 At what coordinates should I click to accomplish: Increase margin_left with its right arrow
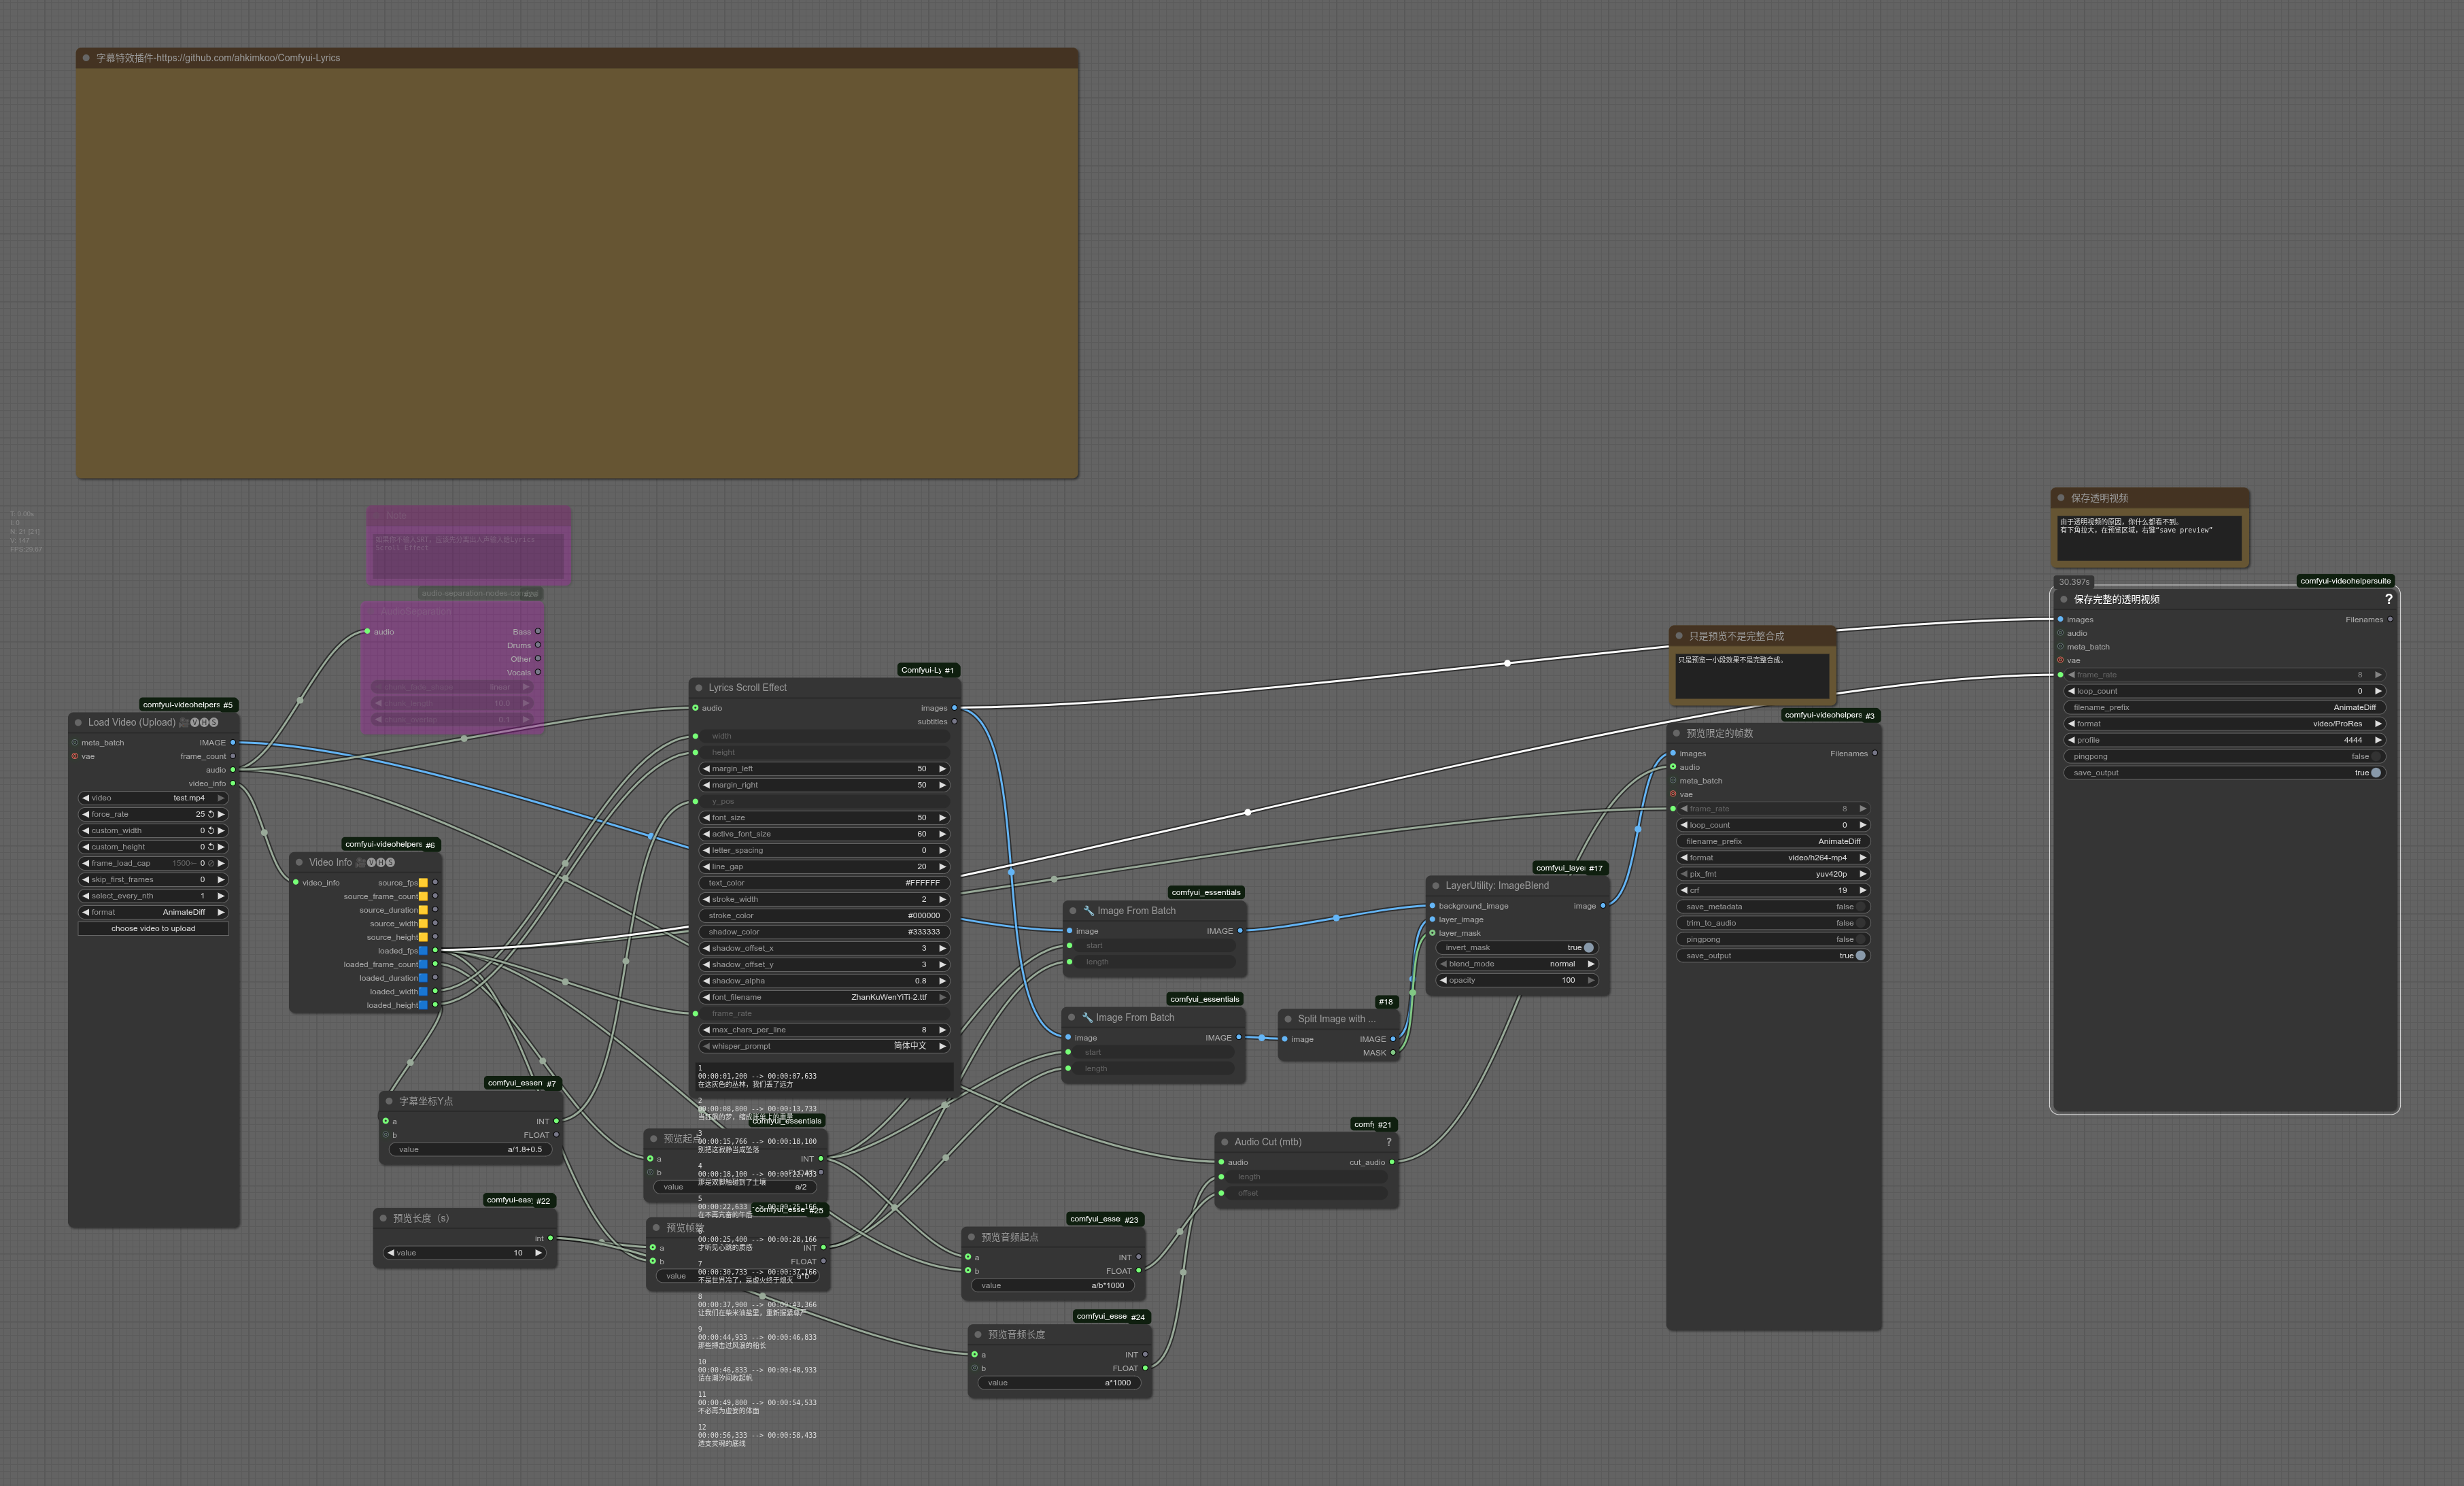coord(942,769)
